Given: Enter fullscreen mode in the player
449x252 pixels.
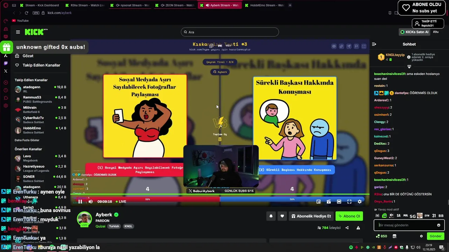Looking at the screenshot, I should click(x=349, y=202).
